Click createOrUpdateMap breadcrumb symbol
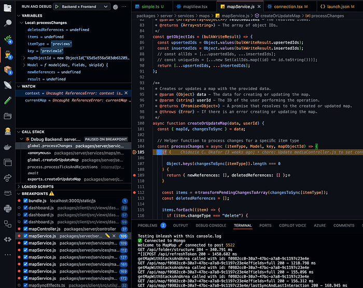Image resolution: width=363 pixels, height=288 pixels. coord(280,16)
